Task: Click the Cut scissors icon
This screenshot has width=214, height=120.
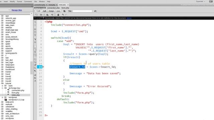Action: (x=52, y=15)
